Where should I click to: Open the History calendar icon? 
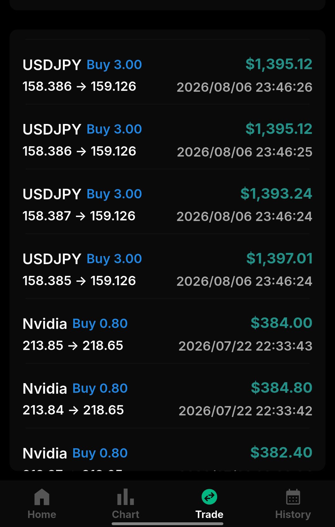(293, 497)
